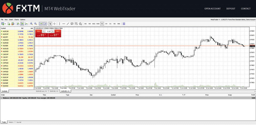Select the Symbols tab
256x125 pixels.
[4, 91]
